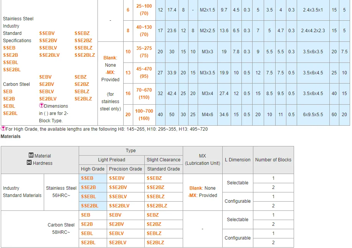Image resolution: width=352 pixels, height=248 pixels.
Task: Click the 25~100 length range cell
Action: point(144,6)
